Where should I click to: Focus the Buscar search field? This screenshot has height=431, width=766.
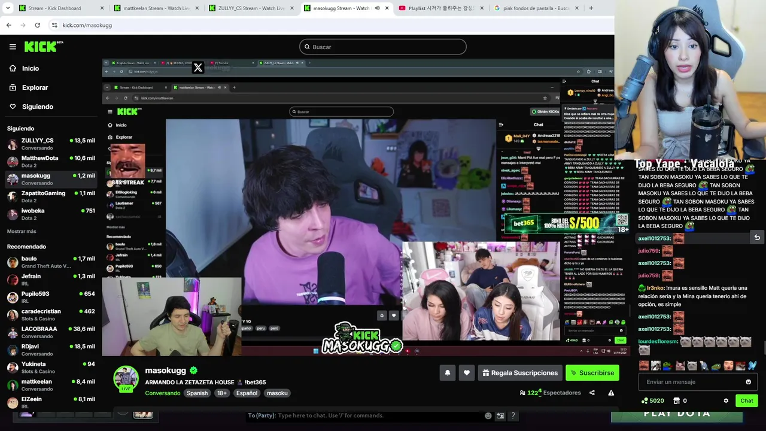pyautogui.click(x=383, y=47)
